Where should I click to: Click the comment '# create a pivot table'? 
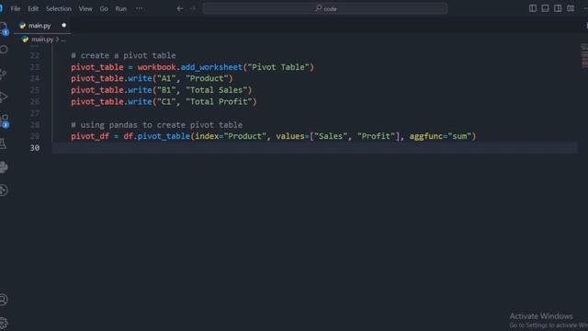pyautogui.click(x=123, y=55)
